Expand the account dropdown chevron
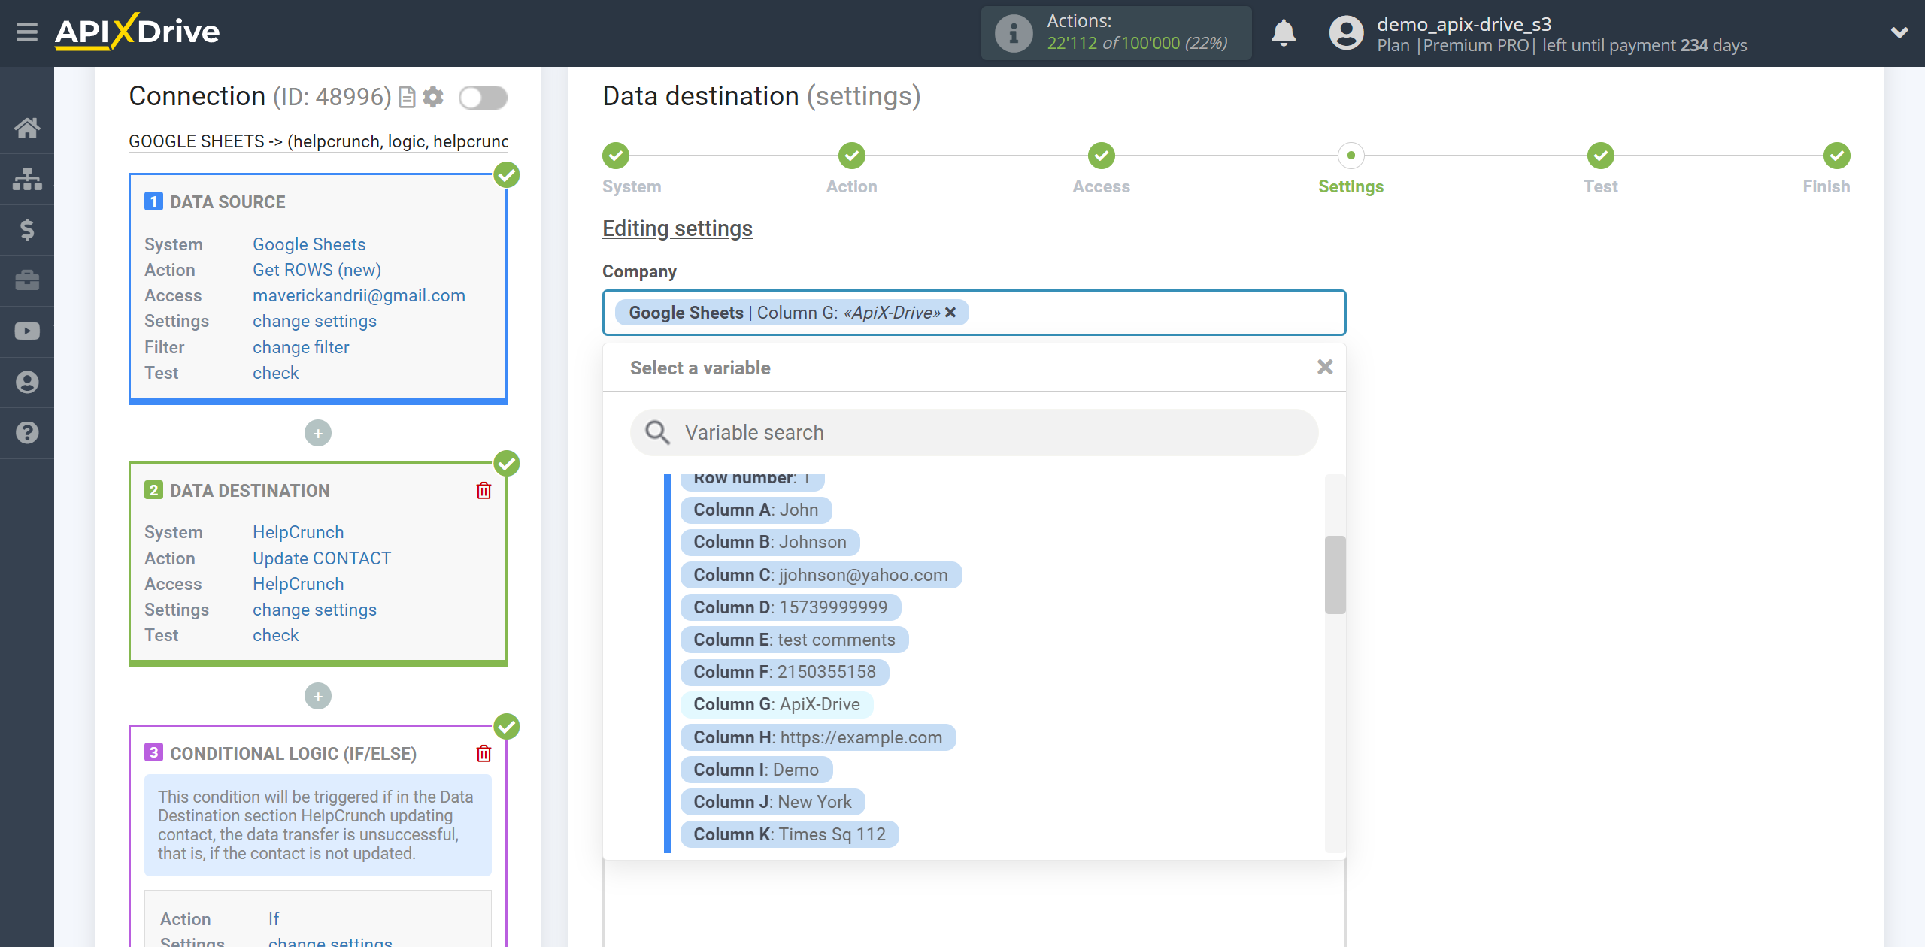 [x=1899, y=33]
